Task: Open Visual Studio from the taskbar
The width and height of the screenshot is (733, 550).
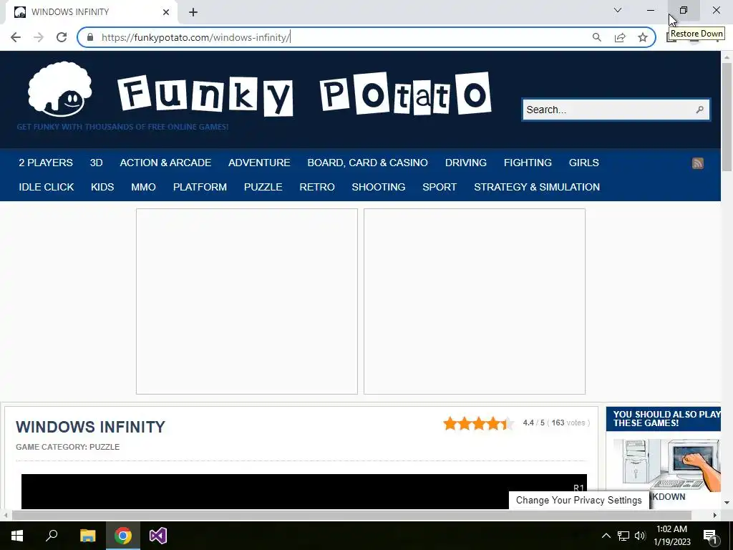Action: (158, 536)
